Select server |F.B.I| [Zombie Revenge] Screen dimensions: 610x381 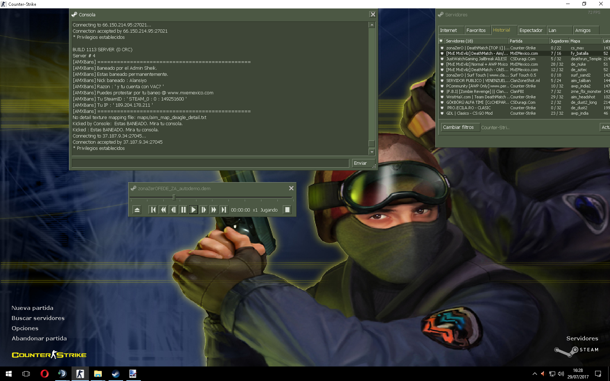tap(524, 91)
